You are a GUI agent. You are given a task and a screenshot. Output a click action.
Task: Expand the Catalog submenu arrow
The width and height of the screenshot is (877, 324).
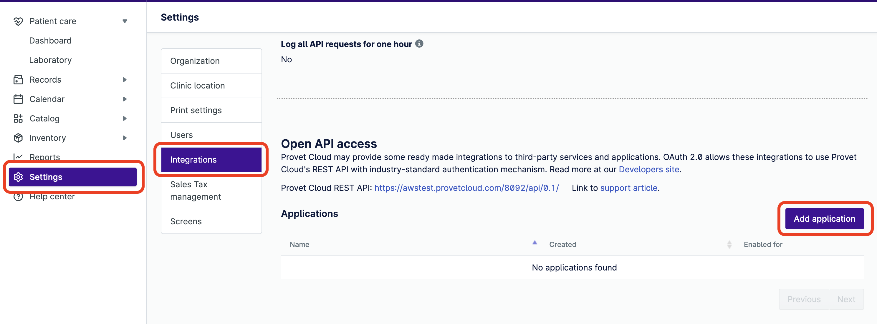coord(125,119)
